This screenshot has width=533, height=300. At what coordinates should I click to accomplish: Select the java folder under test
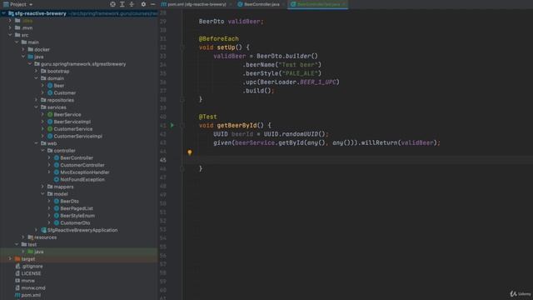tap(39, 252)
